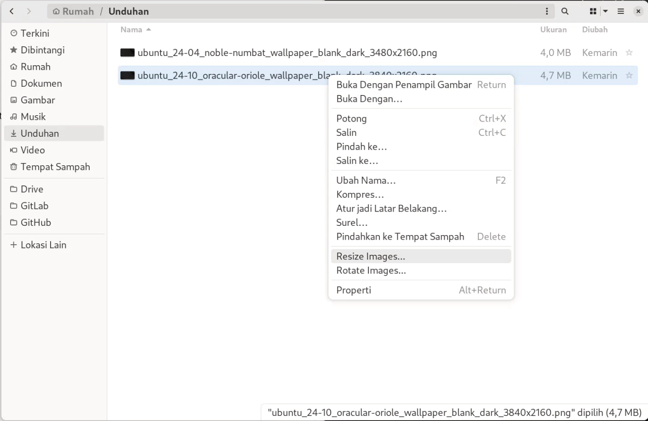Open Lokasi Lain in sidebar

coord(43,245)
